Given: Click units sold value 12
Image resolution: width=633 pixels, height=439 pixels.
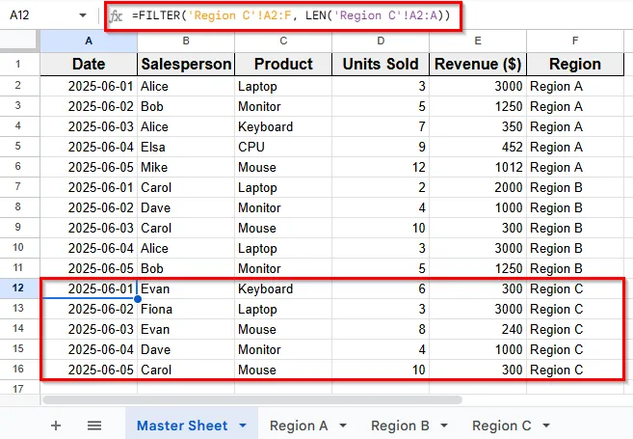Looking at the screenshot, I should (381, 167).
